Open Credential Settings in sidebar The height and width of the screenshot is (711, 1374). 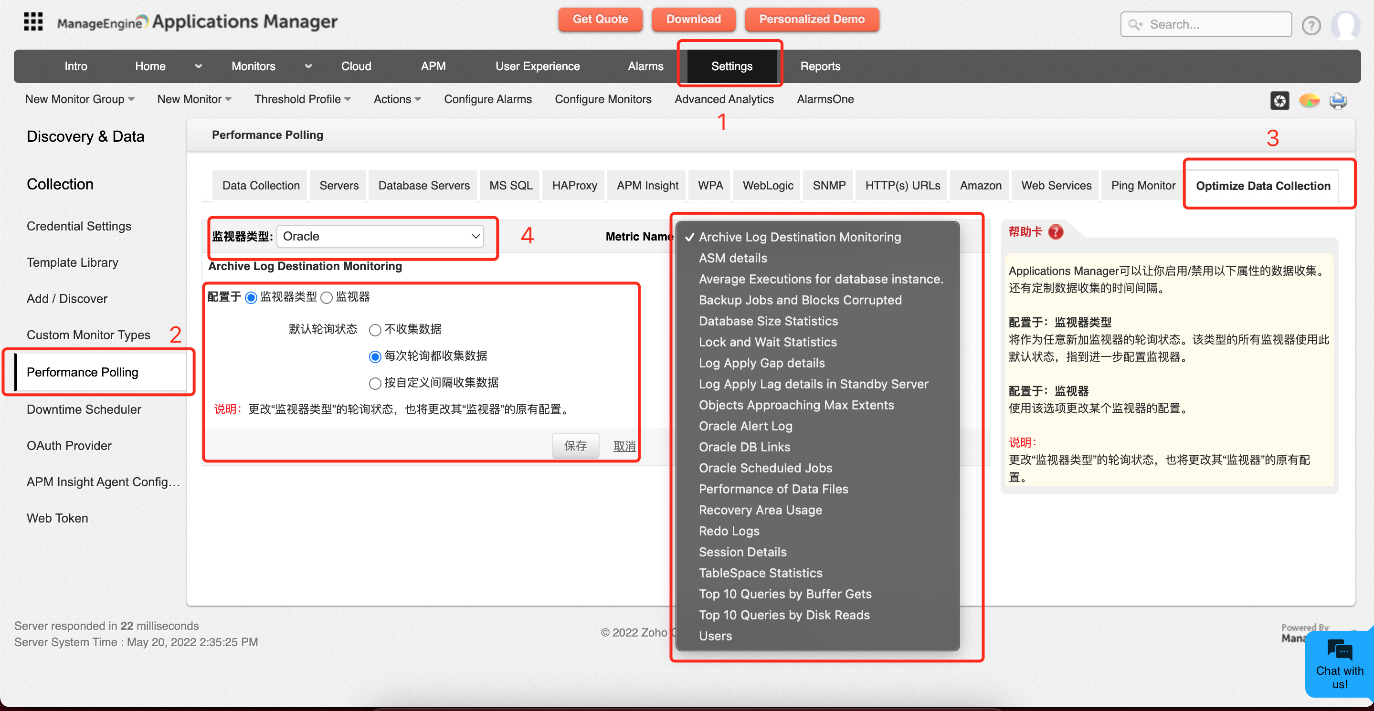[79, 226]
